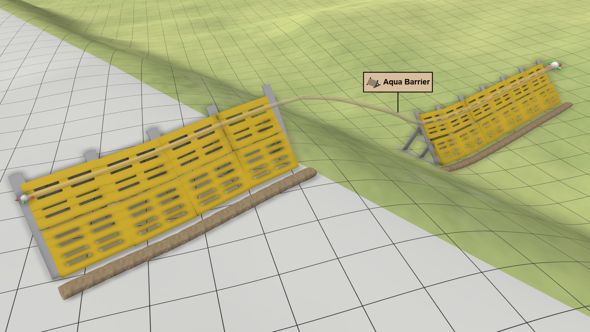Viewport: 590px width, 332px height.
Task: Click a gray support post on the left barrier
Action: pos(269,95)
